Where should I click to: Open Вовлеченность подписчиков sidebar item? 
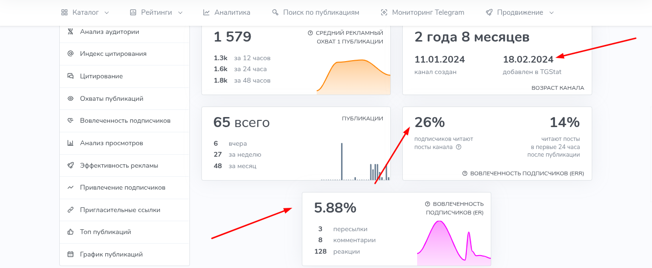pos(124,121)
